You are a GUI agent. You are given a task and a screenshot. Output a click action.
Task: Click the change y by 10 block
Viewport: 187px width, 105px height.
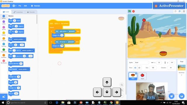[14, 88]
